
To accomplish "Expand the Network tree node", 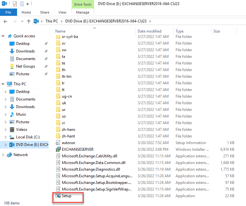I will pos(3,155).
